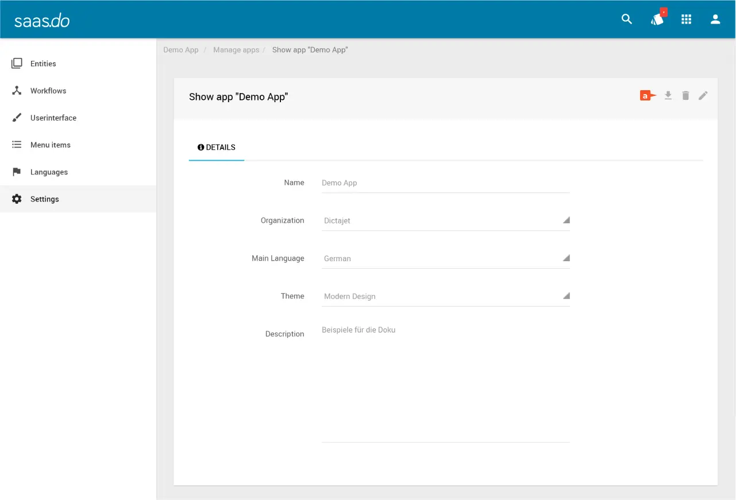Go to Userinterface in the sidebar
736x500 pixels.
point(53,118)
